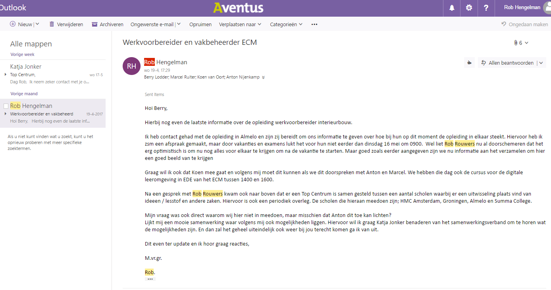551x290 pixels.
Task: Show the trimmed message content ellipsis below signature
Action: 150,279
